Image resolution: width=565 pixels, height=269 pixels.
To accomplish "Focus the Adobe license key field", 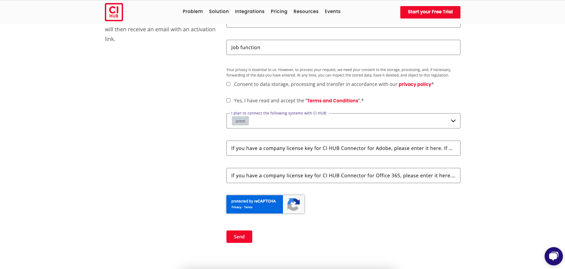I will pyautogui.click(x=343, y=148).
